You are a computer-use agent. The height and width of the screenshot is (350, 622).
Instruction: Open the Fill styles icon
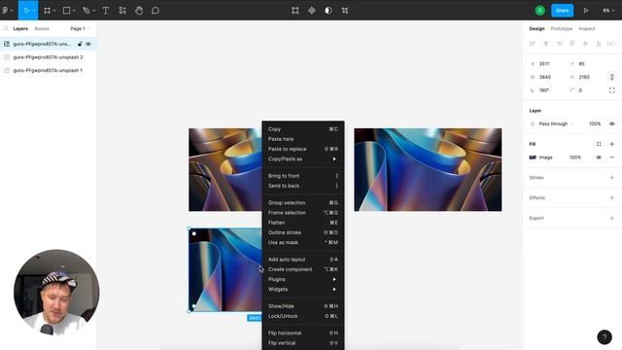(x=599, y=144)
